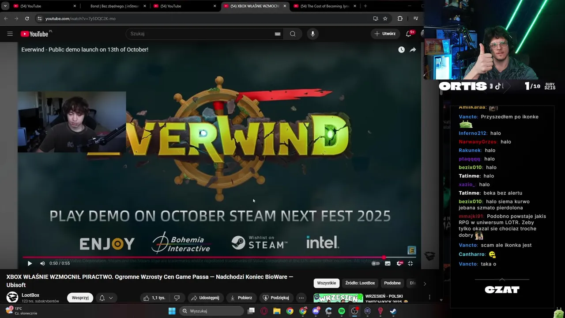This screenshot has width=565, height=318.
Task: Click the Watch later clock icon on video
Action: (x=401, y=50)
